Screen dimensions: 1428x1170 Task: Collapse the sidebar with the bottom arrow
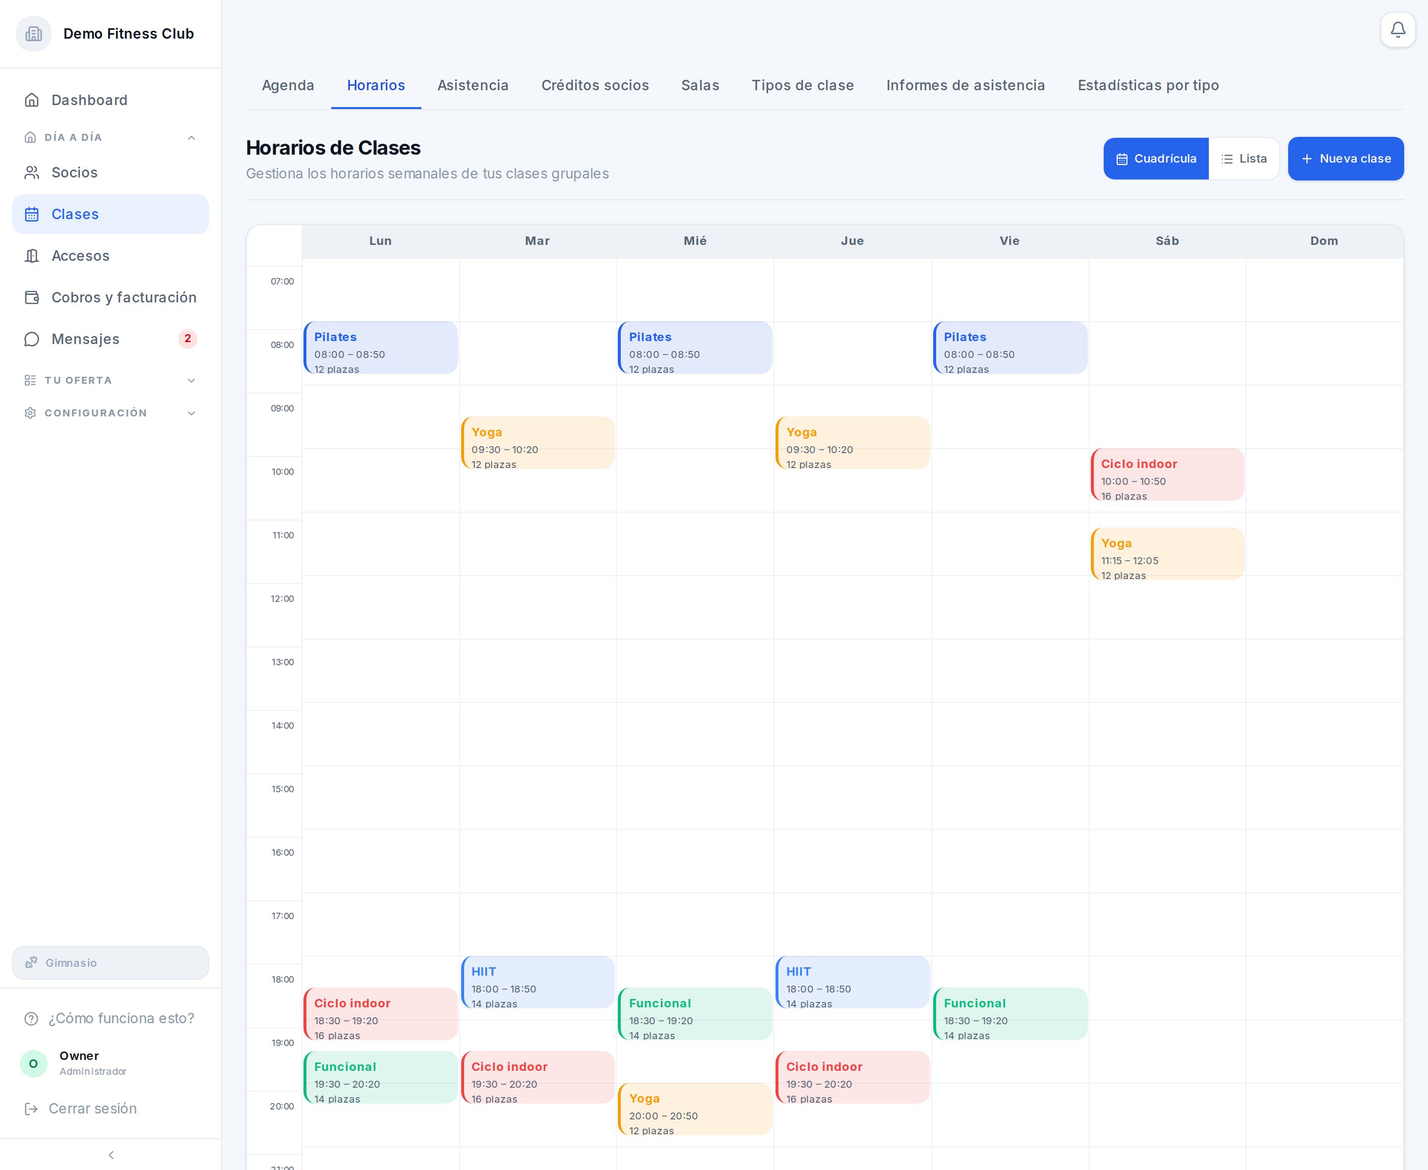tap(111, 1155)
